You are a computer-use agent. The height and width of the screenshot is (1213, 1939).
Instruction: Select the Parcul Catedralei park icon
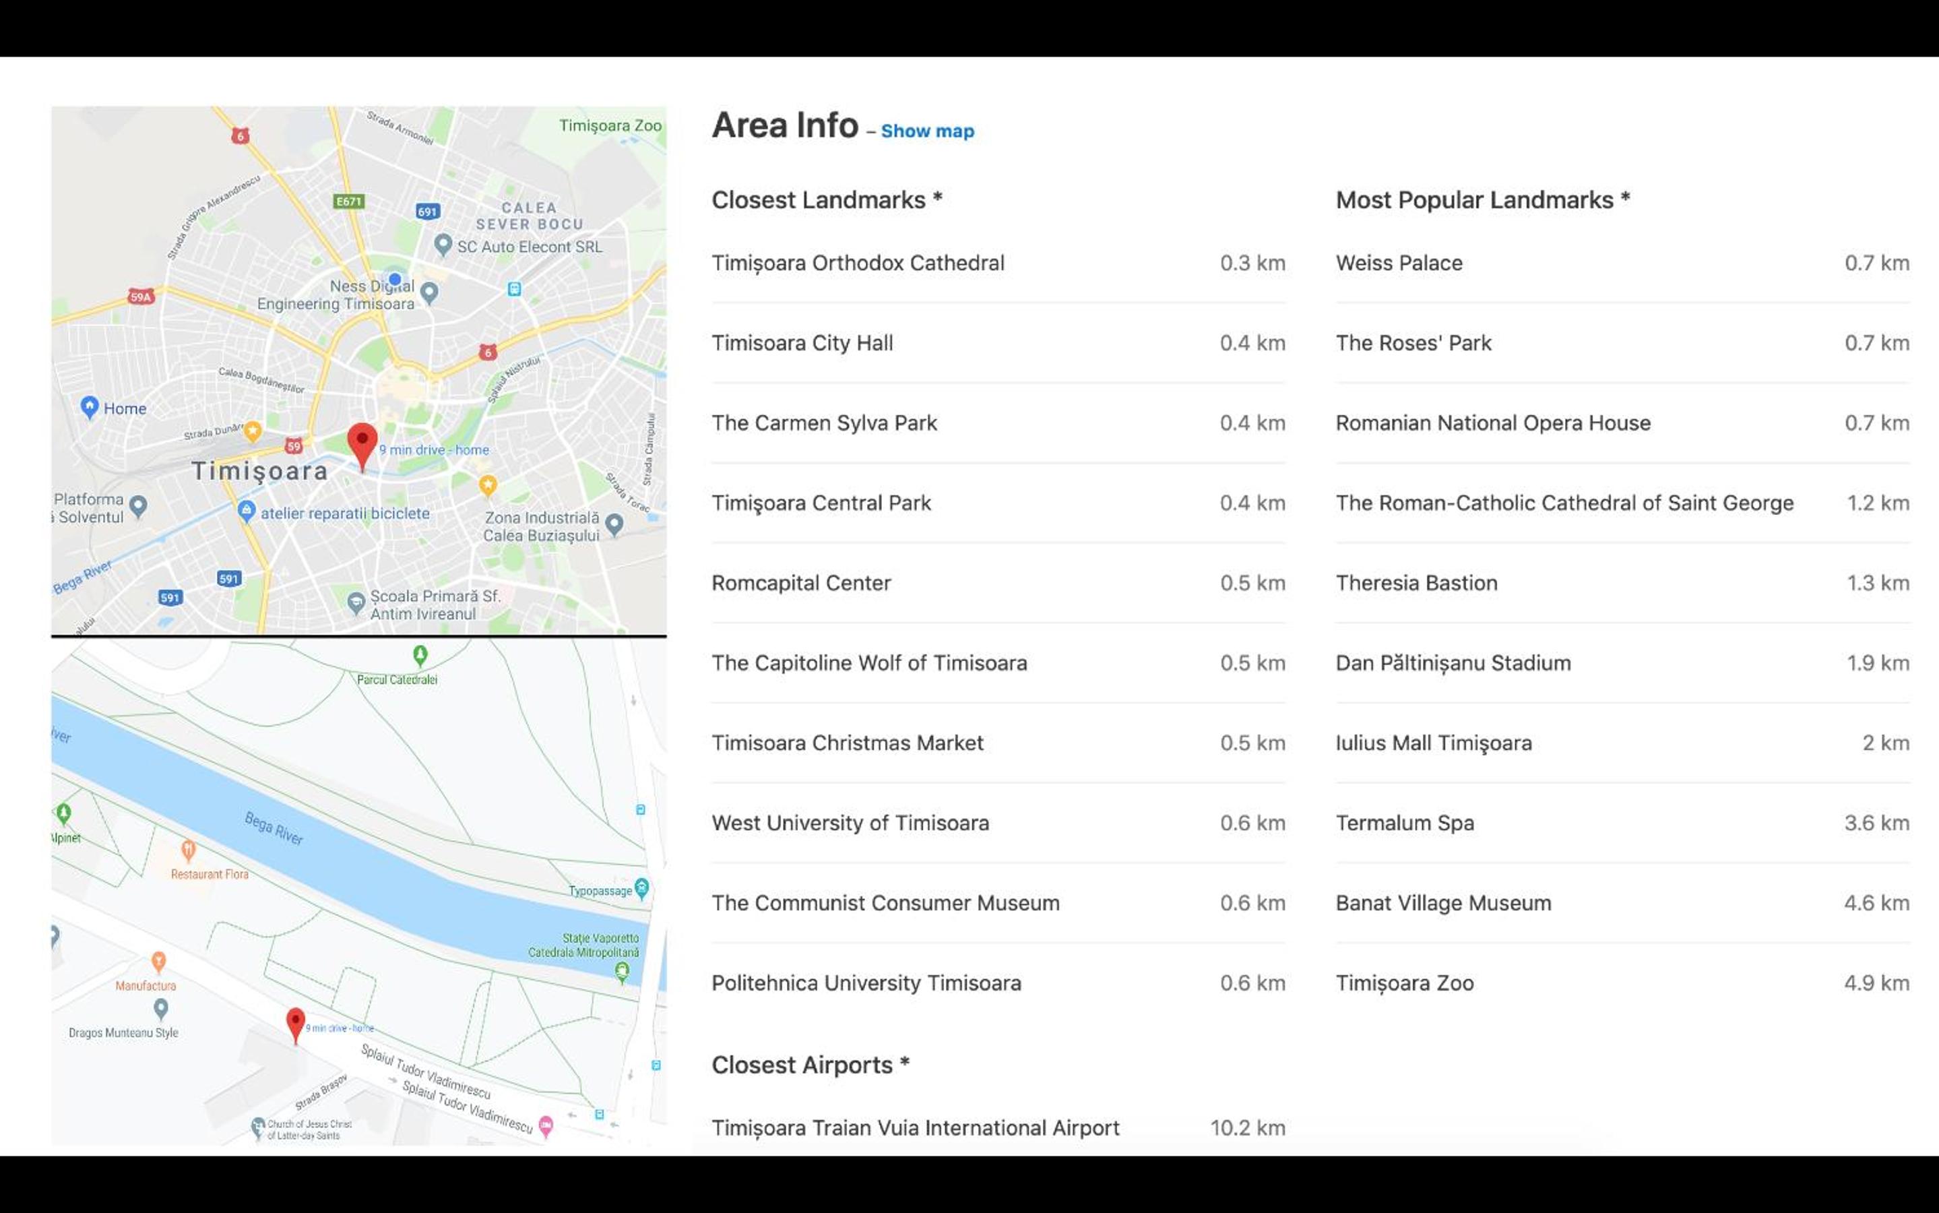(420, 656)
